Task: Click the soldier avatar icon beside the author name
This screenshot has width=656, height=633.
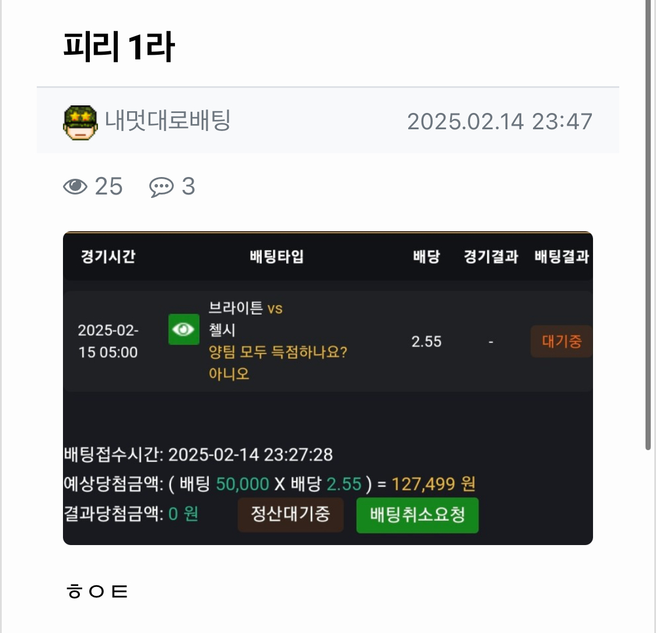Action: (80, 122)
